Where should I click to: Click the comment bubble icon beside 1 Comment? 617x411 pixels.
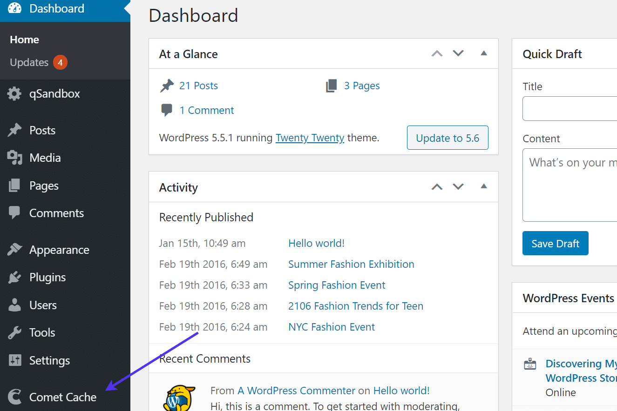[x=166, y=111]
